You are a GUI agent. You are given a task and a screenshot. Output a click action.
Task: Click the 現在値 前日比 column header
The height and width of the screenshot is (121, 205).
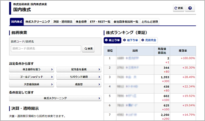click(162, 51)
